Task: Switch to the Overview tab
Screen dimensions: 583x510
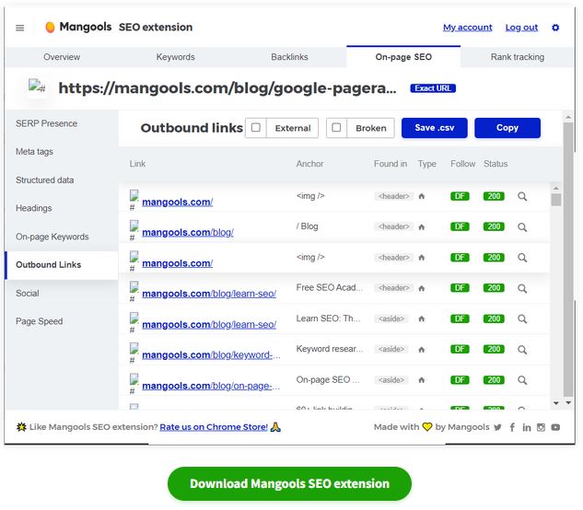Action: coord(62,57)
